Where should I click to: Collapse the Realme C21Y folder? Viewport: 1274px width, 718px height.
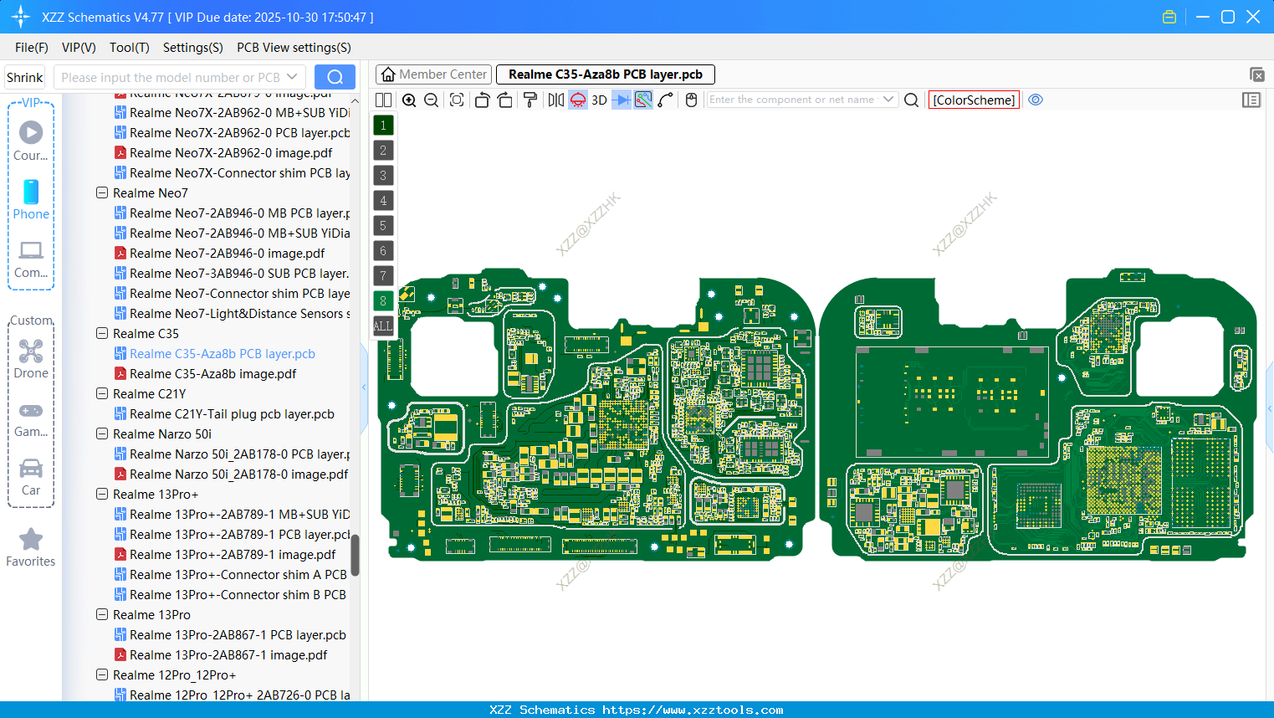click(102, 393)
